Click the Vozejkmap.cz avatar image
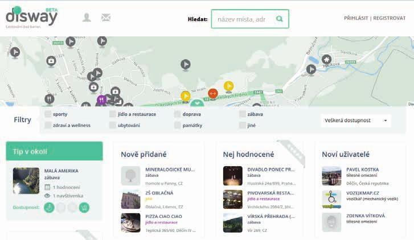414x240 pixels. point(331,200)
